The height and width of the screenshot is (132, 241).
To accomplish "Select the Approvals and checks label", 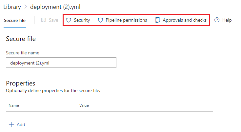I will point(185,20).
